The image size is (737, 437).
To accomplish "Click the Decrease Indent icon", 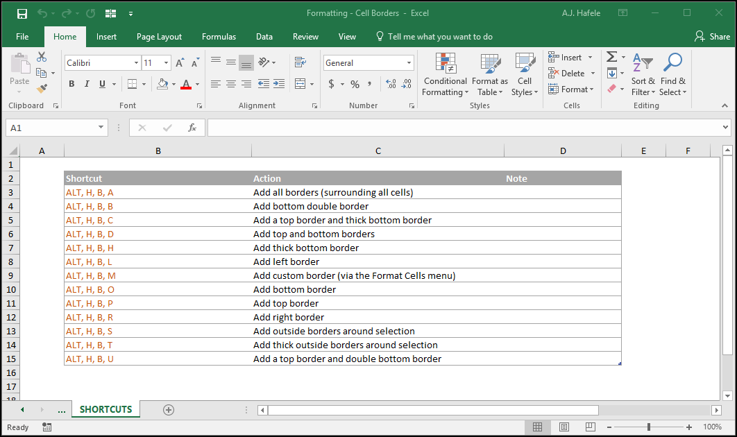I will coord(264,84).
